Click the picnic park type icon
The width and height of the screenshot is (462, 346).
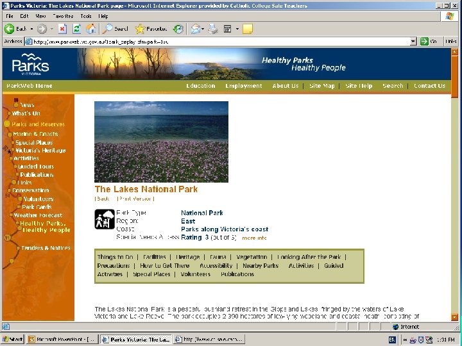click(x=105, y=219)
